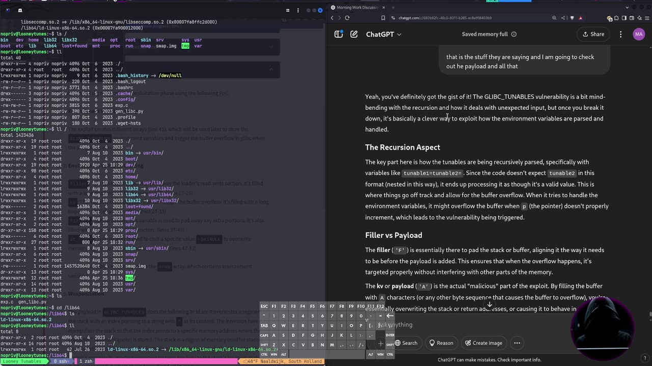Click highlighted tmp directory in long listing
This screenshot has width=652, height=366.
(x=129, y=278)
